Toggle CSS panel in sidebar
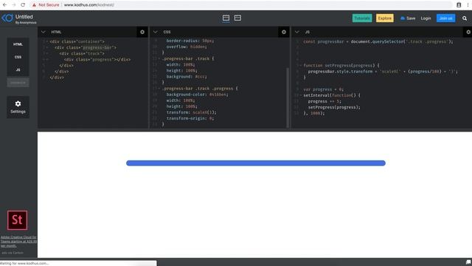Image resolution: width=472 pixels, height=266 pixels. click(x=18, y=57)
